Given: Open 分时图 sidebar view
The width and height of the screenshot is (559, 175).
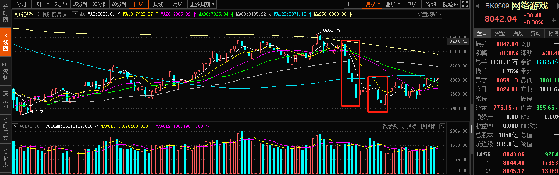Looking at the screenshot, I should [5, 13].
